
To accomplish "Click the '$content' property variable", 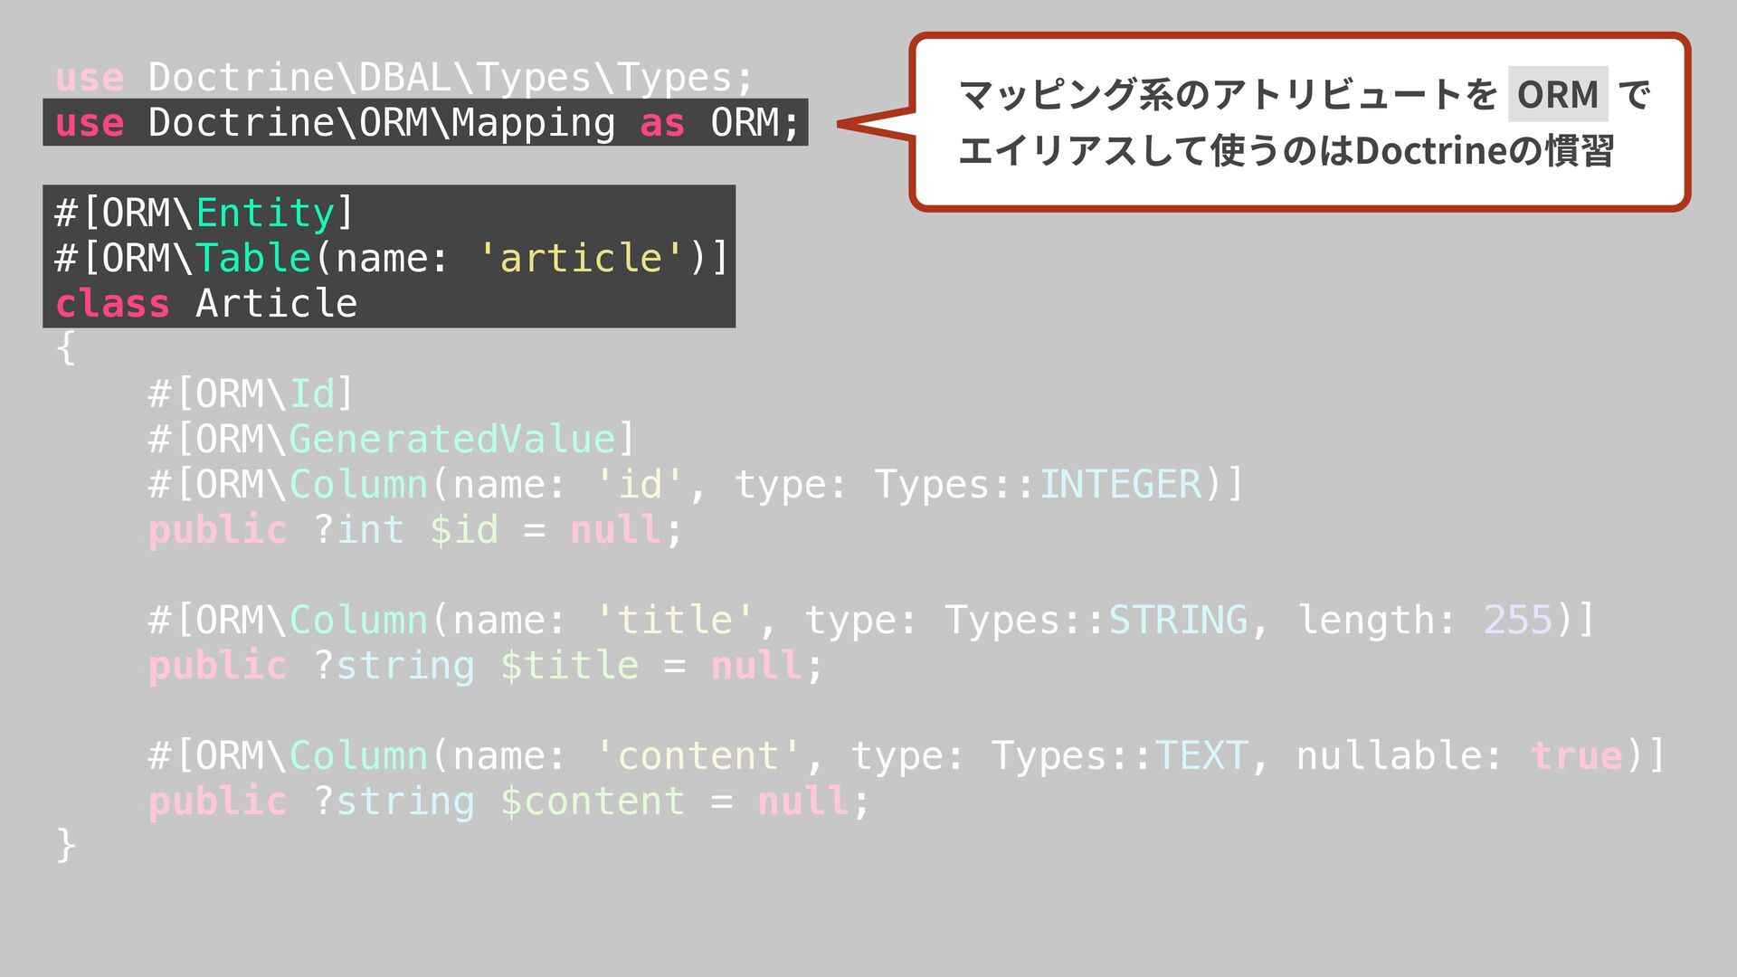I will [x=593, y=802].
